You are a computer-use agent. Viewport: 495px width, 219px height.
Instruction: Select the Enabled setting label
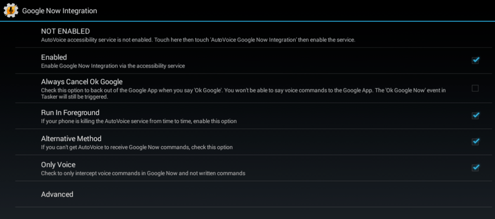pos(54,57)
